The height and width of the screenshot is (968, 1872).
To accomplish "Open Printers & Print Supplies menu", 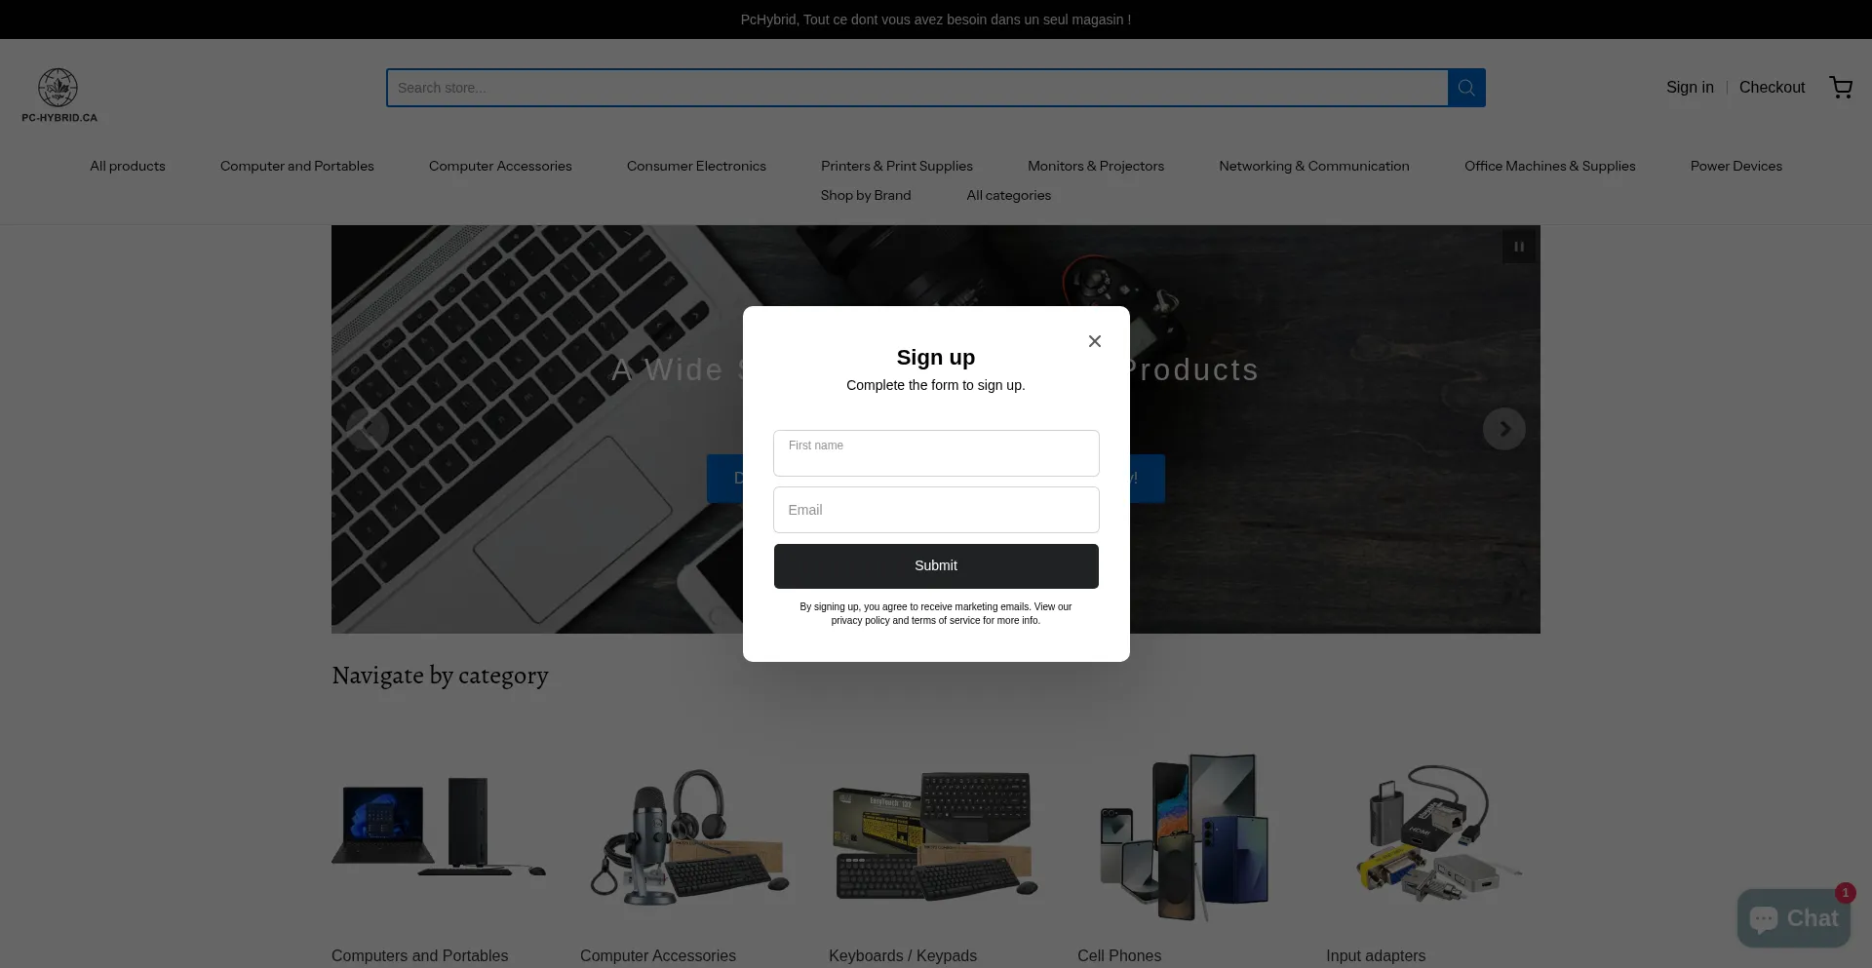I will tap(897, 167).
